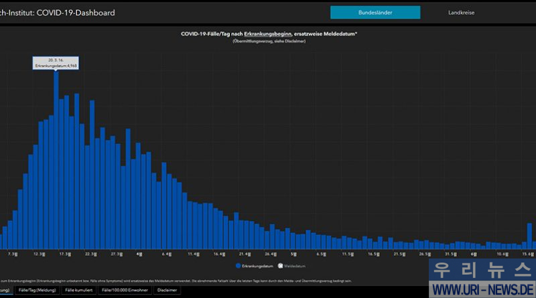Click the 26.5 axis date label
The height and width of the screenshot is (298, 536).
[425, 254]
